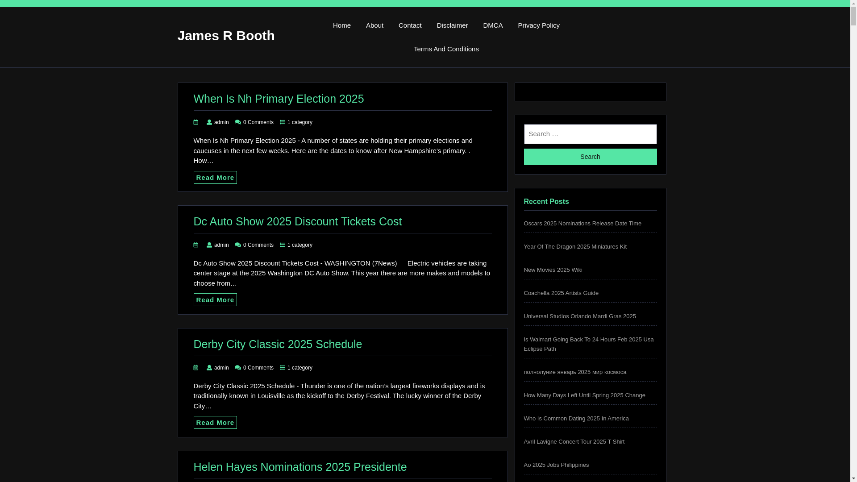Click category list icon in Dc Auto Show post
The width and height of the screenshot is (857, 482).
(283, 245)
